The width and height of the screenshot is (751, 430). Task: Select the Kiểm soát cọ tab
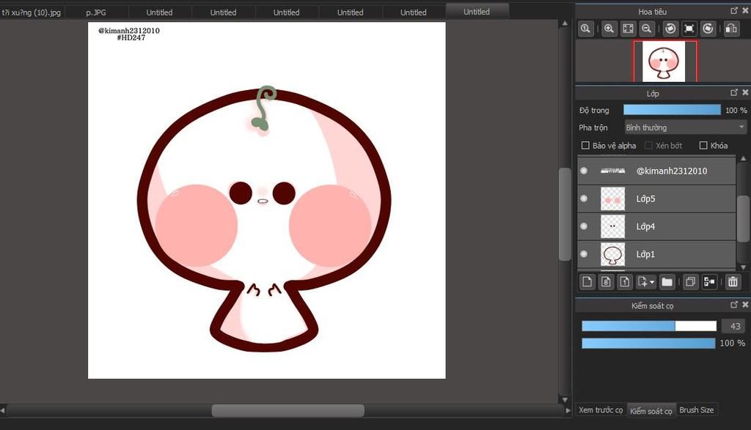tap(651, 410)
